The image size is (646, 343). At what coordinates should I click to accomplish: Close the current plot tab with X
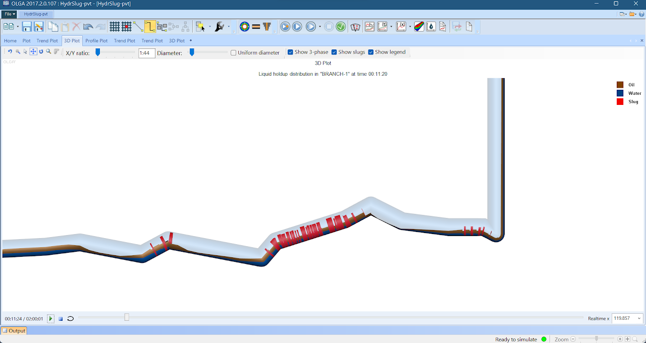641,40
